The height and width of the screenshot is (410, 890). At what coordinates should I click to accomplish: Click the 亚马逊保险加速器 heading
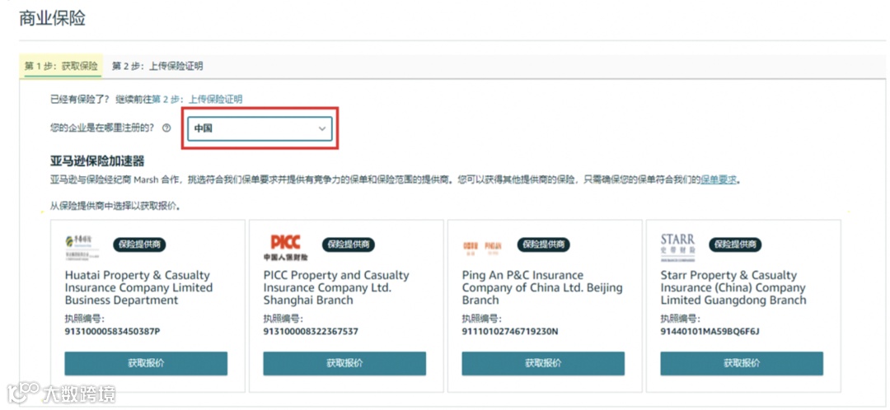[x=97, y=162]
